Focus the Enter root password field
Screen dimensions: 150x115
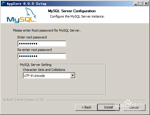(x=42, y=43)
